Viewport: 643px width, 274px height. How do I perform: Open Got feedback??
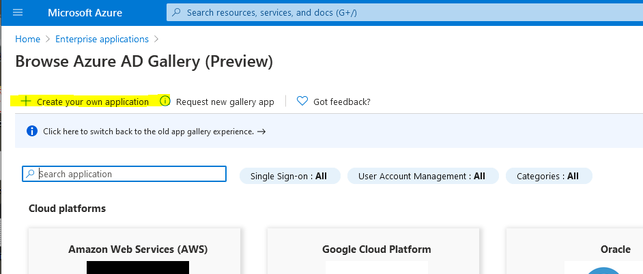[341, 102]
